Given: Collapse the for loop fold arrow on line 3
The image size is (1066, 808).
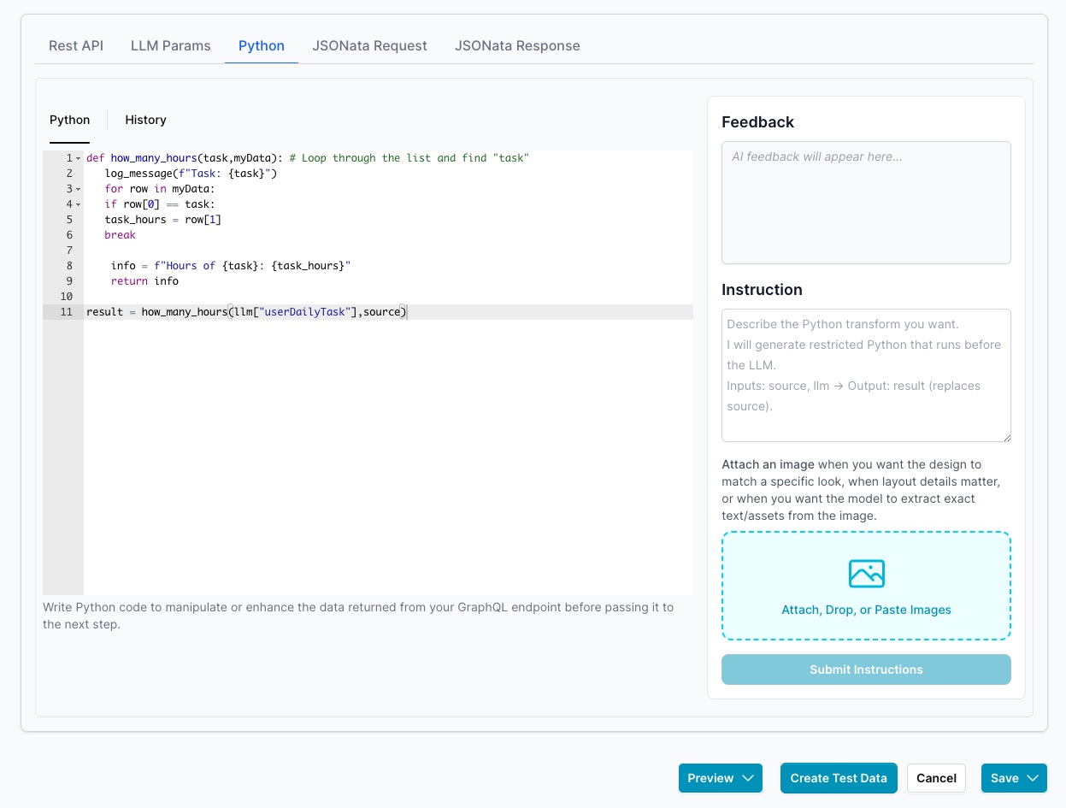Looking at the screenshot, I should click(77, 189).
